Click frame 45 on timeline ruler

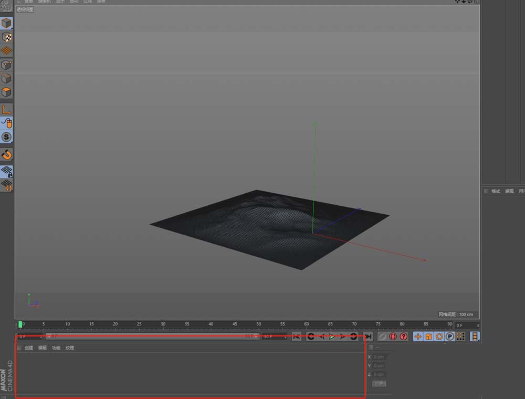click(235, 324)
